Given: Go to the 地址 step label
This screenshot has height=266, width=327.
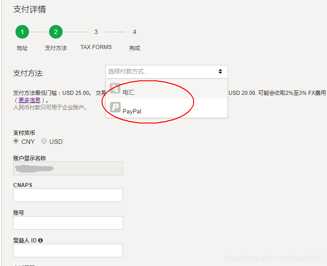Looking at the screenshot, I should tap(22, 48).
